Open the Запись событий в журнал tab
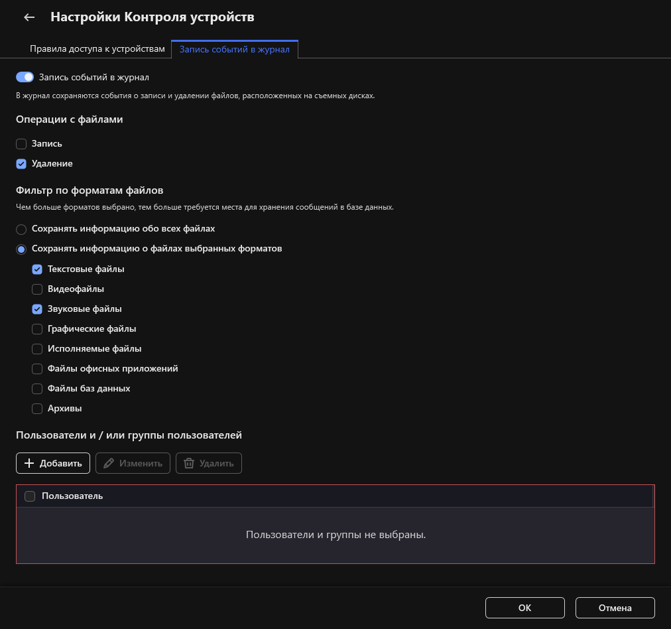 tap(234, 49)
